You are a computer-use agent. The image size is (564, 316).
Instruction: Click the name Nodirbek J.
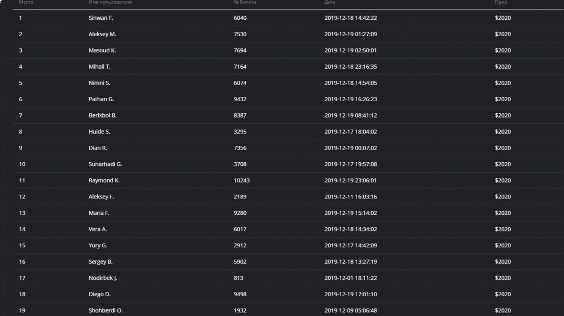coord(103,278)
